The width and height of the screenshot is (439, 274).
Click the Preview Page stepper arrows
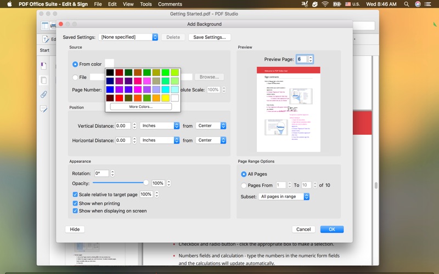[x=310, y=59]
